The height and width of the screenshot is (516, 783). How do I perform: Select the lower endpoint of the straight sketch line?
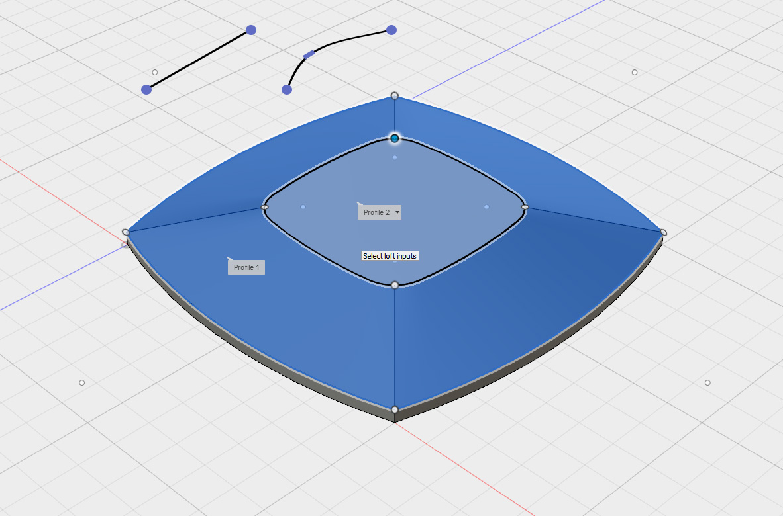pos(147,88)
